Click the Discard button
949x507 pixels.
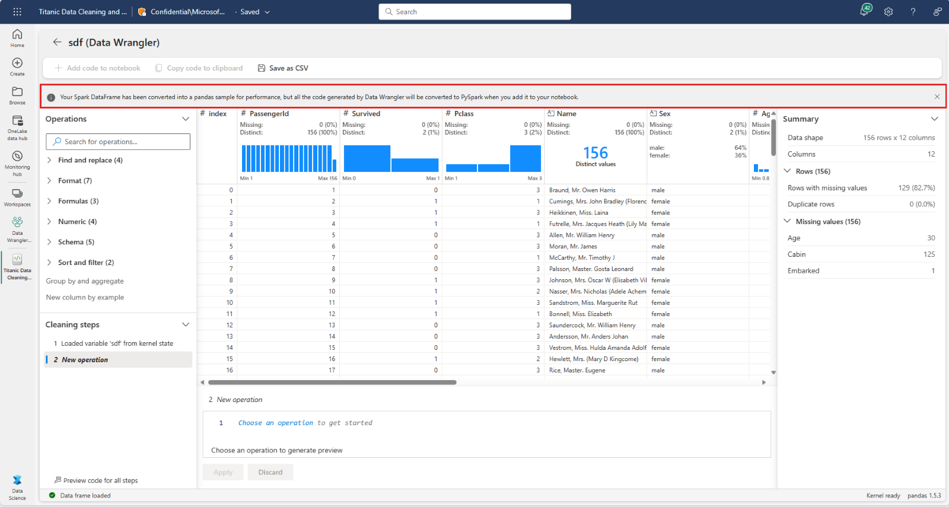270,472
